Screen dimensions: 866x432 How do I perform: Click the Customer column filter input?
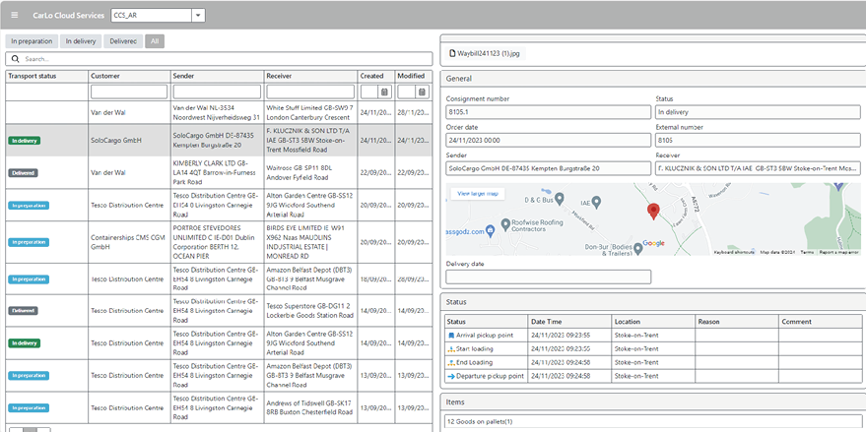128,92
